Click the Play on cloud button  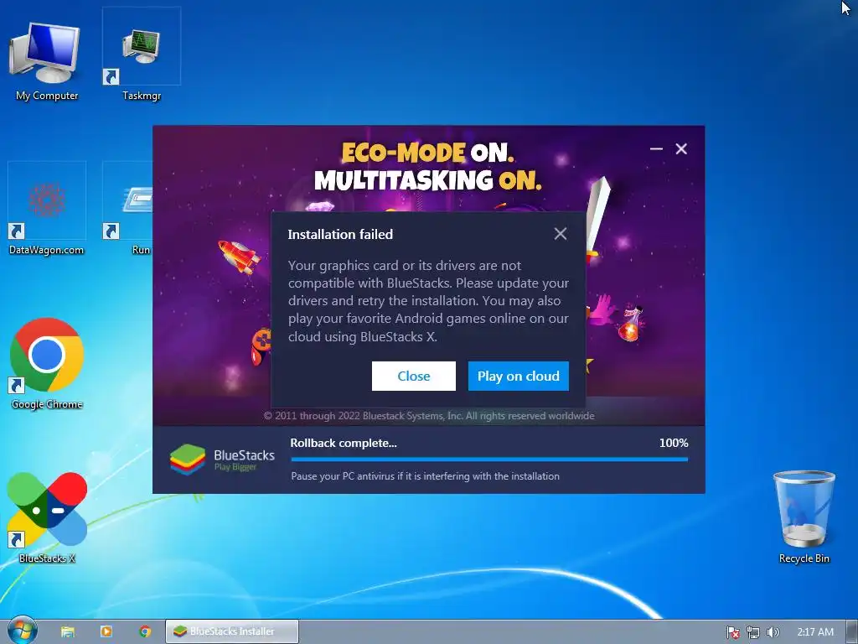point(518,376)
